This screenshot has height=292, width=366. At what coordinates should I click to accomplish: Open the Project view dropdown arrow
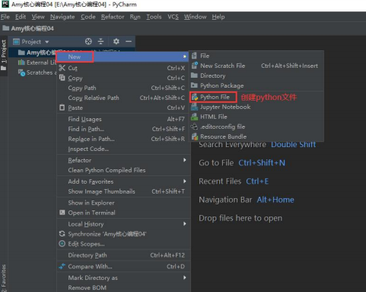coord(46,42)
